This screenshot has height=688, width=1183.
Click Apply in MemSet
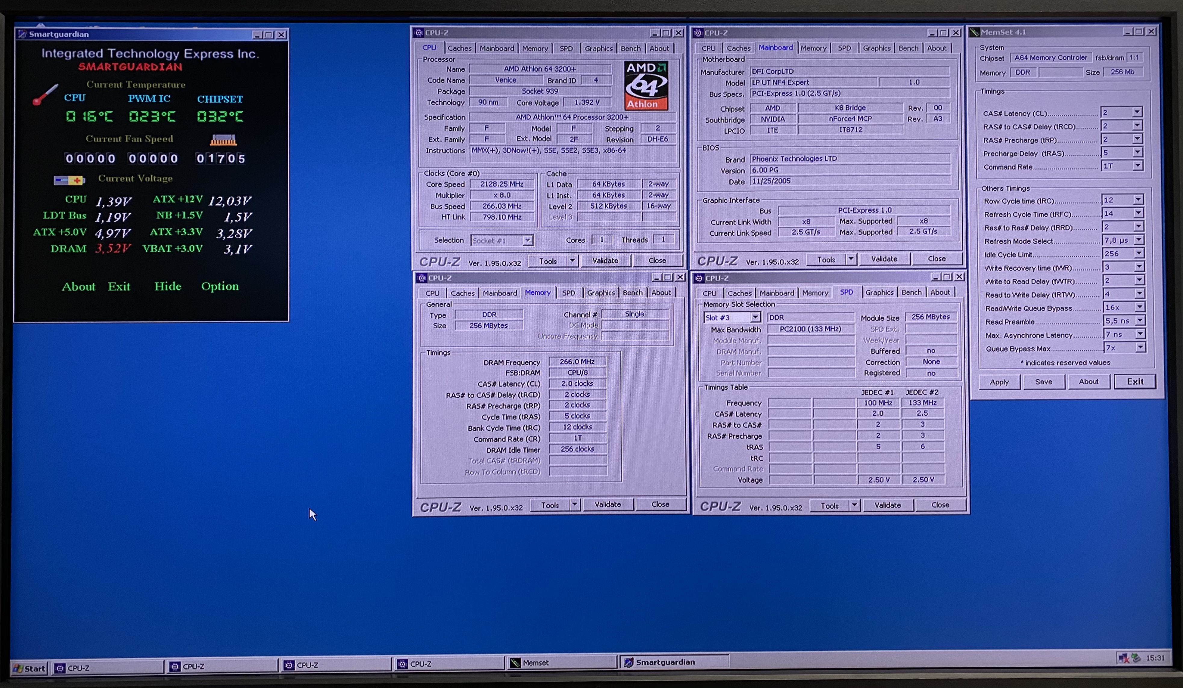[x=999, y=382]
